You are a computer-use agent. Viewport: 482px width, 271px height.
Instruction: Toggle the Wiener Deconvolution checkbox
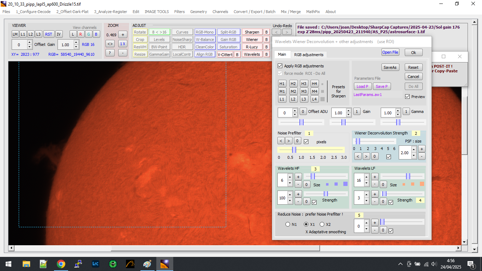click(x=388, y=157)
